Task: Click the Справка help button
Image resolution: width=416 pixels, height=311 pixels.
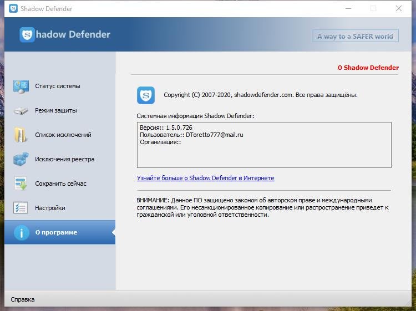Action: 23,299
